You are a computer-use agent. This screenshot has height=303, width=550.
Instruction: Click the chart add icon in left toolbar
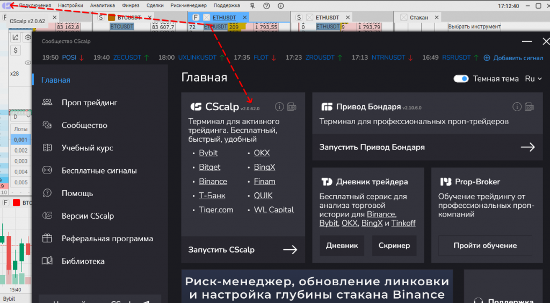click(x=16, y=37)
